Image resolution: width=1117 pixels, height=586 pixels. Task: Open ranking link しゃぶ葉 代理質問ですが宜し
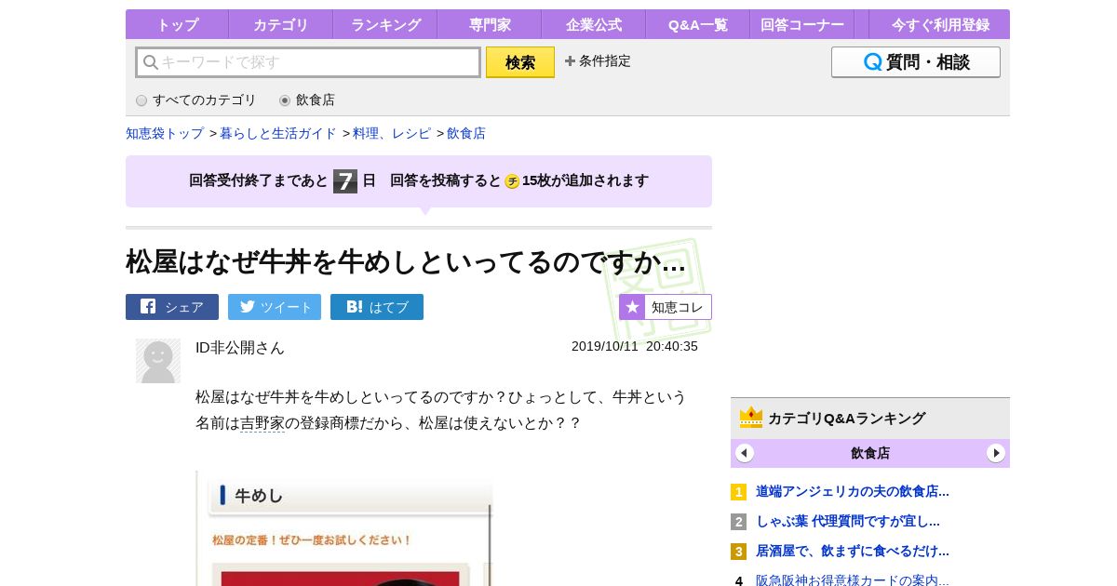[848, 521]
